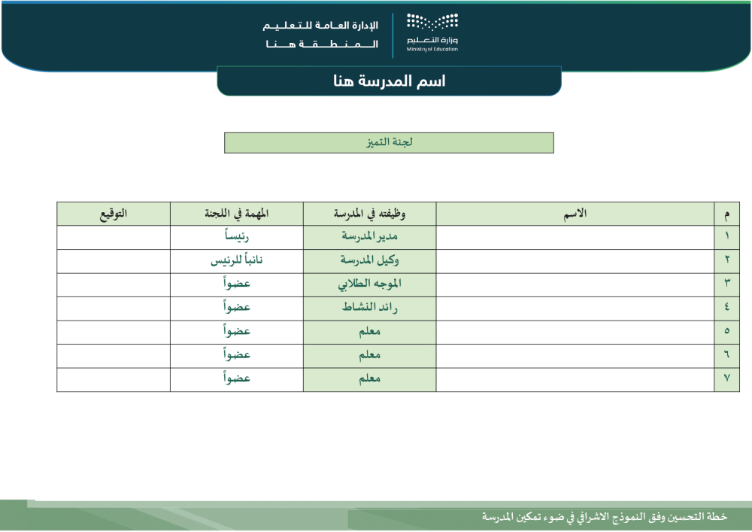Viewport: 752px width, 532px height.
Task: Select the 'رائد النشاط' cell
Action: [369, 309]
